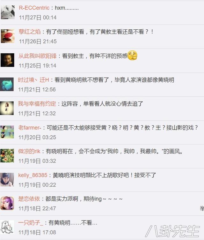Visit the 孽红之焰 username link
The width and height of the screenshot is (204, 240).
[x=30, y=32]
